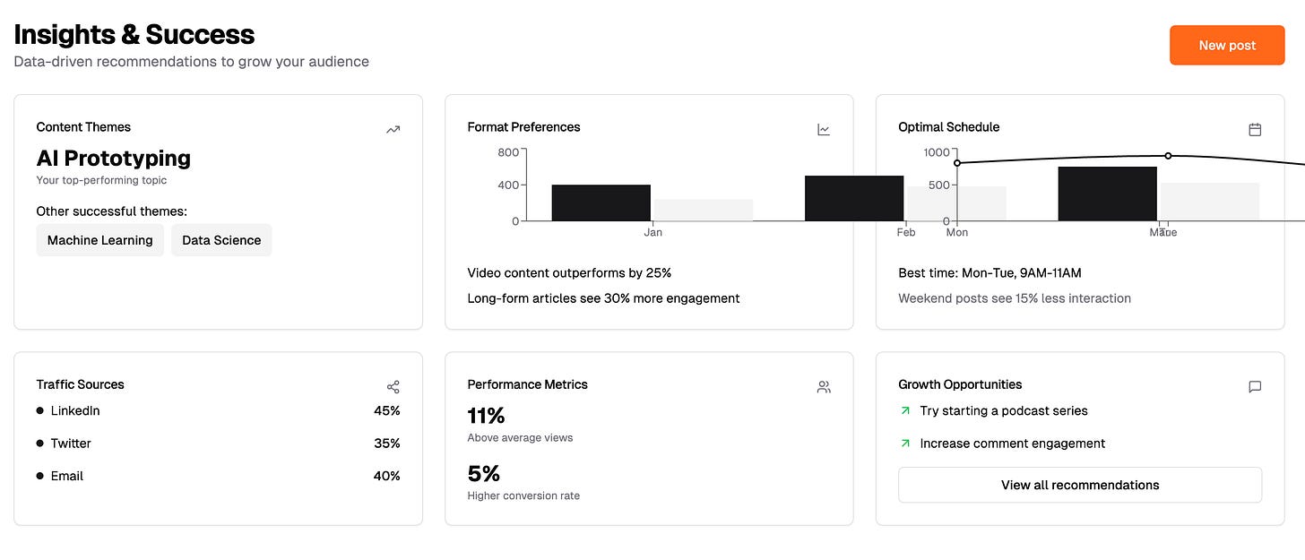
Task: Click the line chart icon in Format Preferences
Action: point(824,129)
